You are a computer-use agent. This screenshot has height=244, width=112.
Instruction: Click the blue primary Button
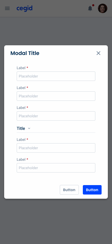click(92, 190)
